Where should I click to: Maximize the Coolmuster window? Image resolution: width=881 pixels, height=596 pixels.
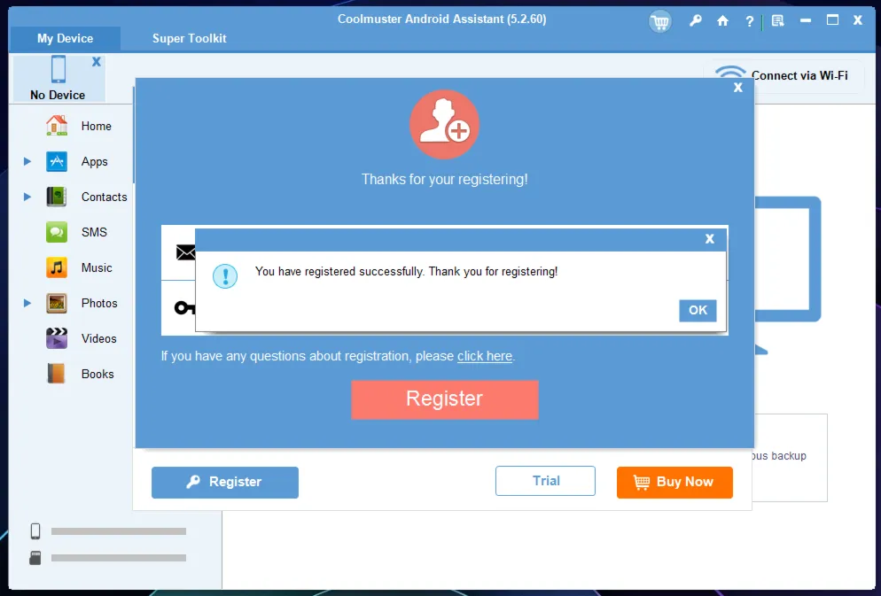pyautogui.click(x=832, y=20)
